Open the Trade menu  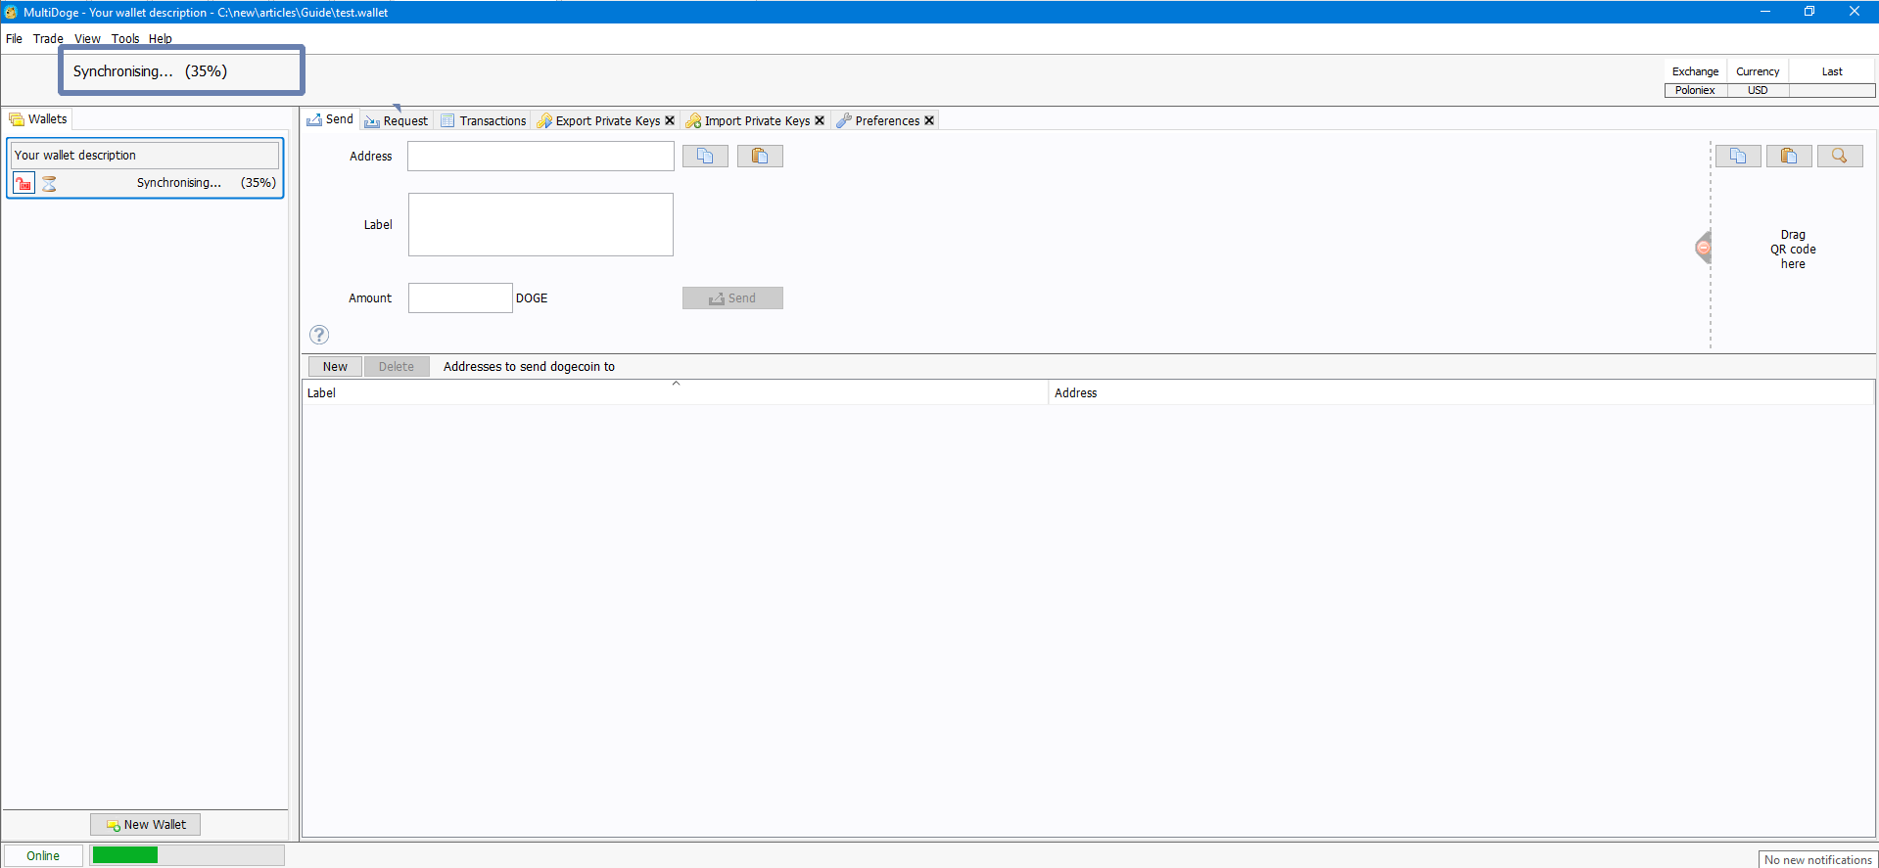tap(48, 39)
